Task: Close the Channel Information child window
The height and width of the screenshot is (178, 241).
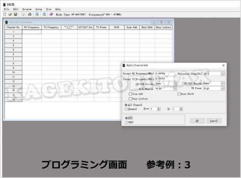Action: (x=169, y=22)
